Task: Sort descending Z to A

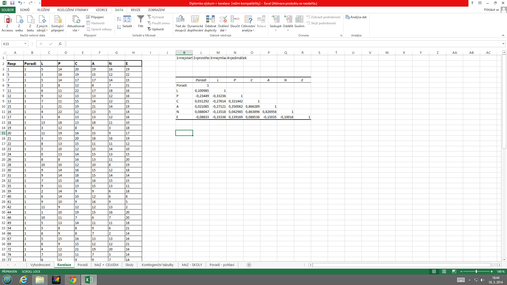Action: pos(119,27)
